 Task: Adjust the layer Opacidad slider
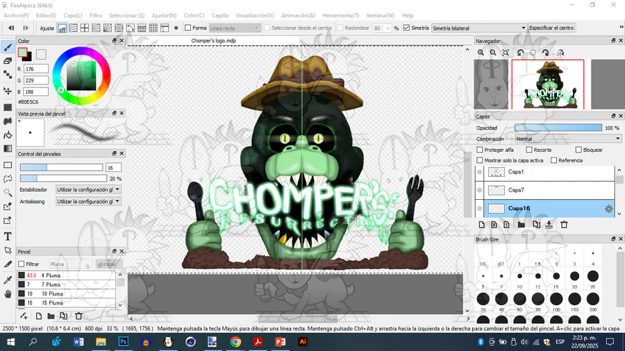pyautogui.click(x=558, y=128)
